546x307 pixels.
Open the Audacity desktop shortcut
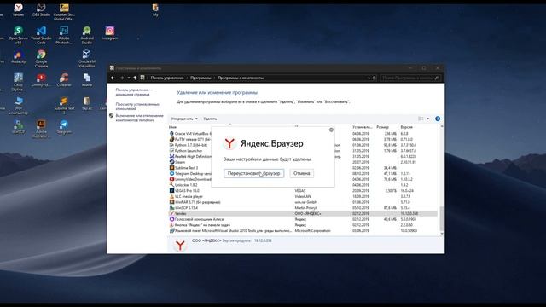(18, 57)
